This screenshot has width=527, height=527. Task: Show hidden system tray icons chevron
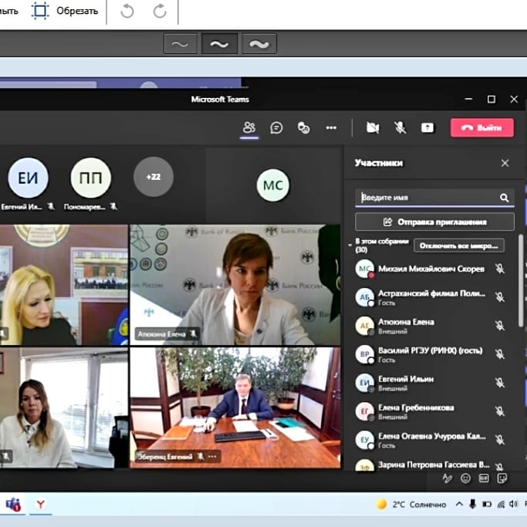pyautogui.click(x=459, y=504)
